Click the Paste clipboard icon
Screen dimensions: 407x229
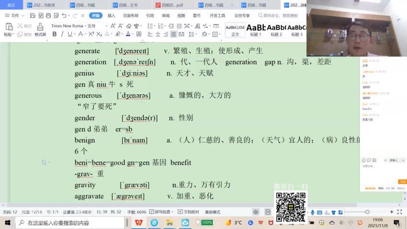[x=9, y=26]
